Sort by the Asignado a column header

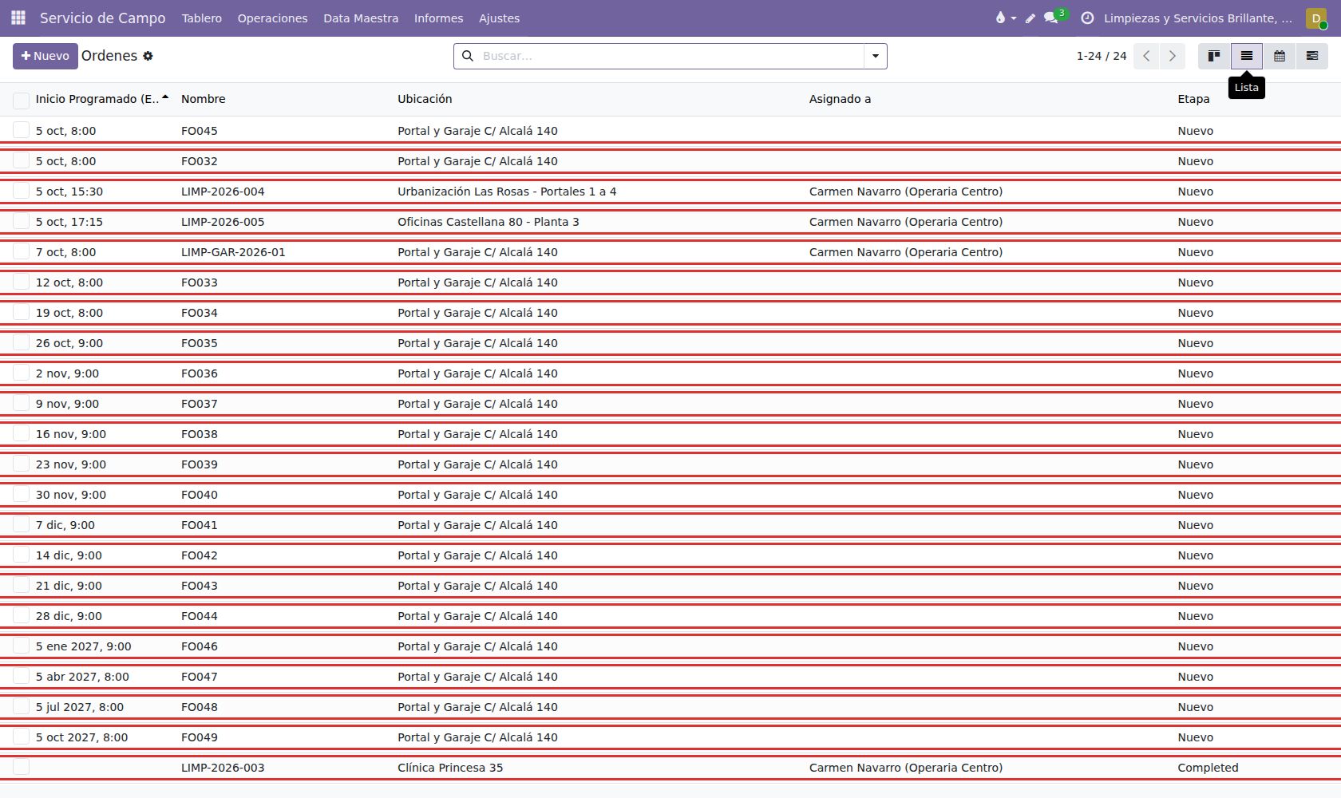pos(840,99)
